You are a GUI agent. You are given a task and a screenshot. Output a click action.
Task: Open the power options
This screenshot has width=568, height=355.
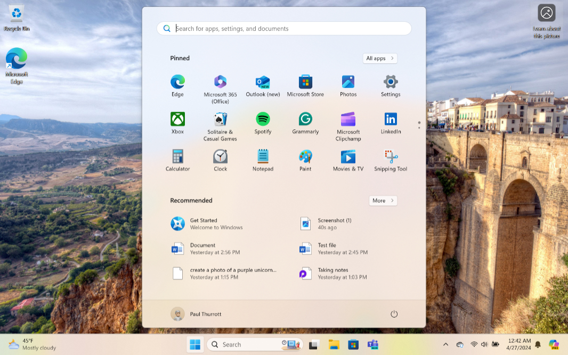[394, 314]
